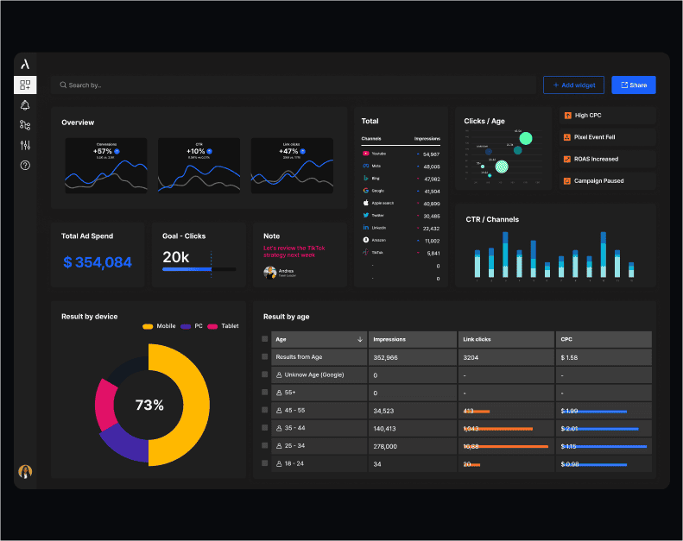
Task: Click the Add widget button
Action: (x=573, y=85)
